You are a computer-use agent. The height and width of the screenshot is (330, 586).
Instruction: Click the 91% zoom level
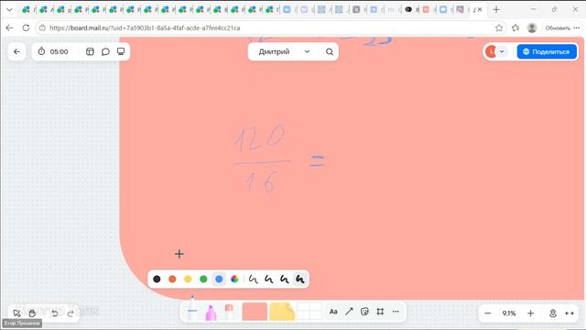(x=509, y=313)
